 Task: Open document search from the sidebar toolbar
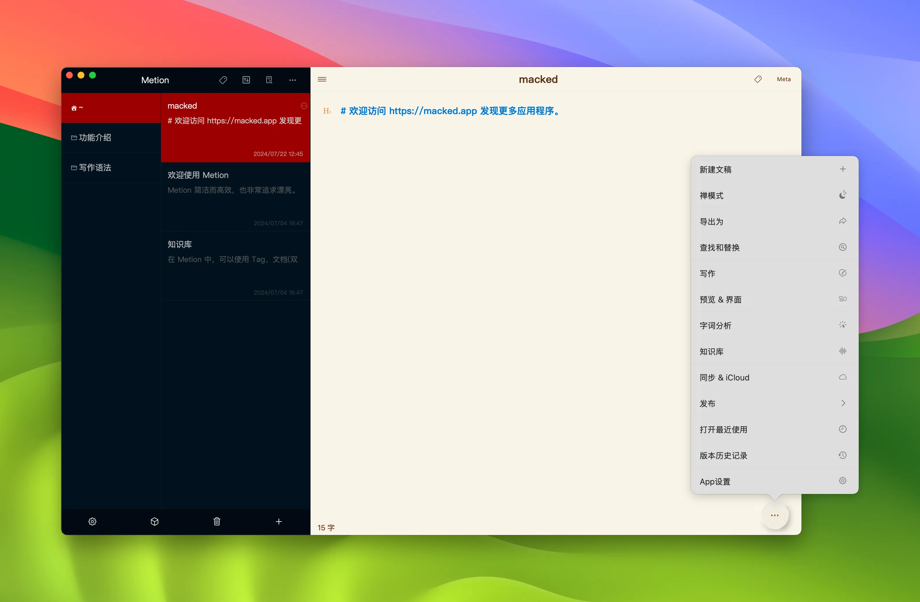[269, 80]
